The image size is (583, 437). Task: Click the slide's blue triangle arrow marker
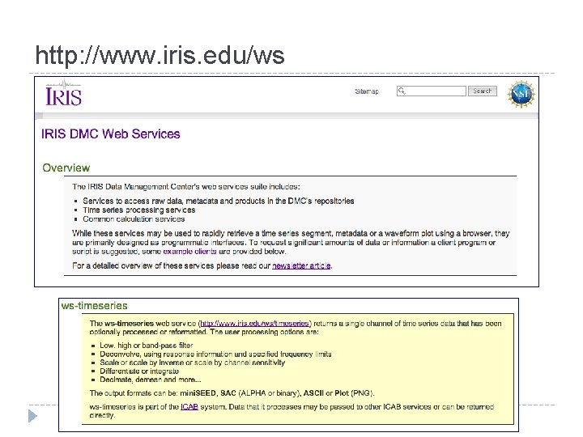pos(32,416)
